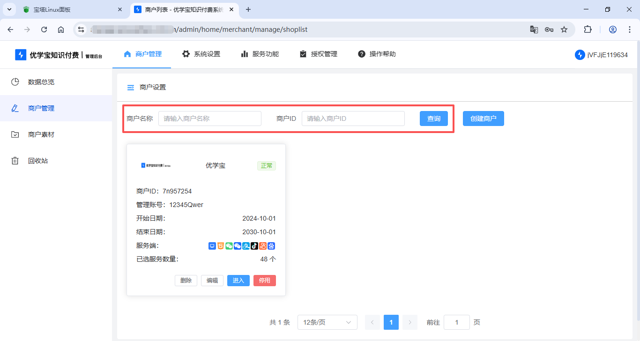The image size is (640, 341).
Task: Click the 正常 status badge
Action: coord(266,165)
